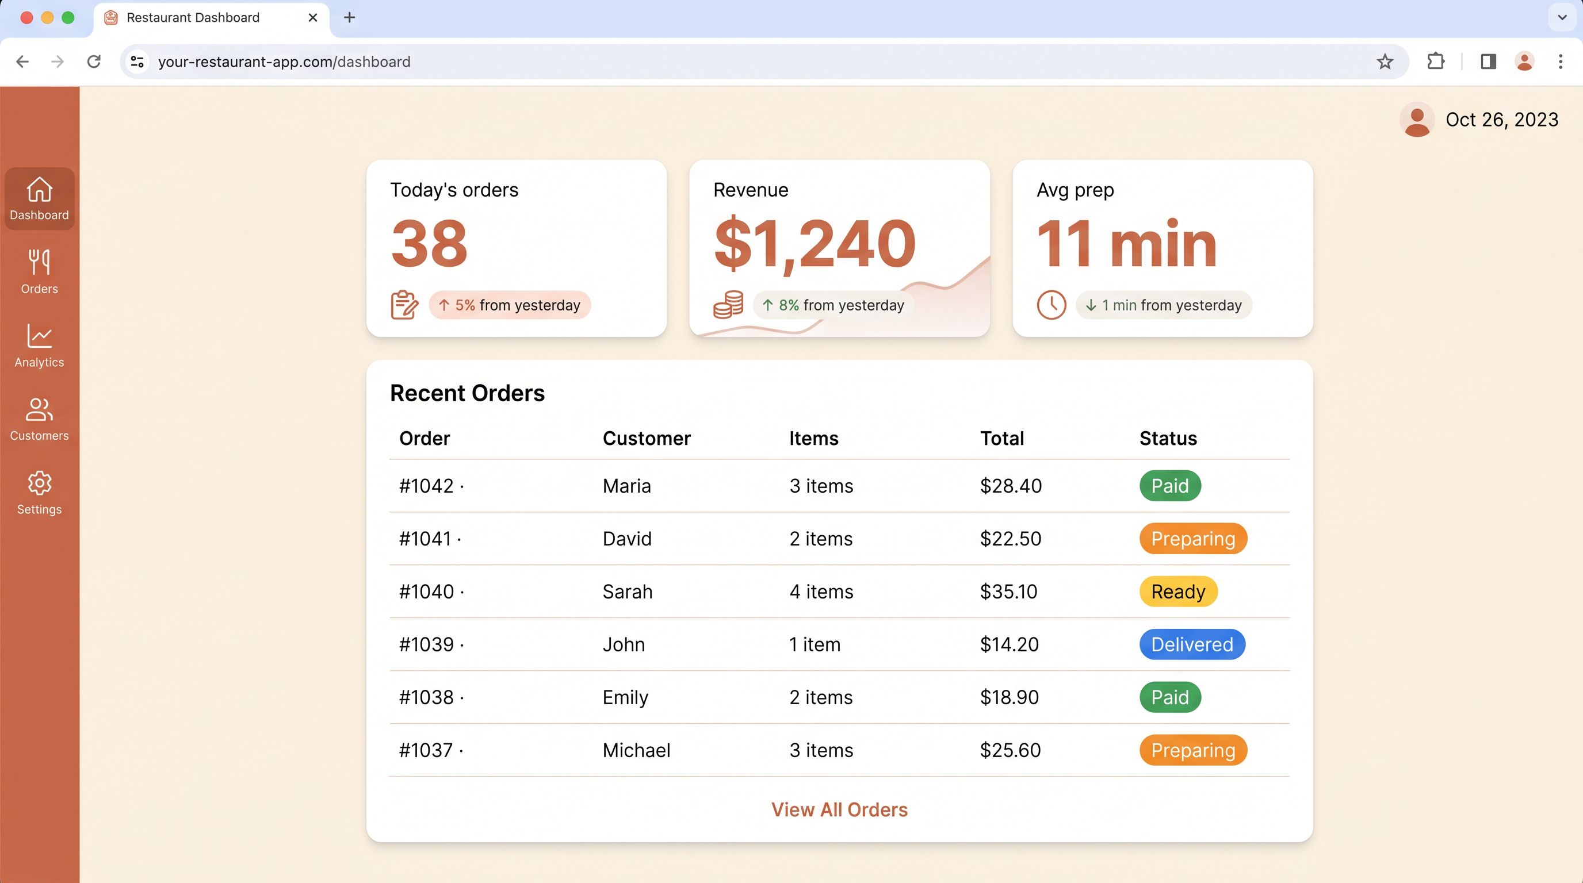This screenshot has width=1583, height=883.
Task: View site information icon in address bar
Action: (x=137, y=62)
